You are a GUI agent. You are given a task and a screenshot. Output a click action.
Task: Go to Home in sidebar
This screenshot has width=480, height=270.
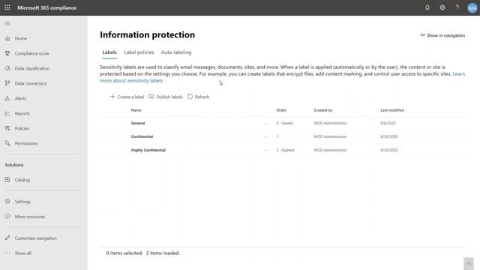click(x=21, y=38)
